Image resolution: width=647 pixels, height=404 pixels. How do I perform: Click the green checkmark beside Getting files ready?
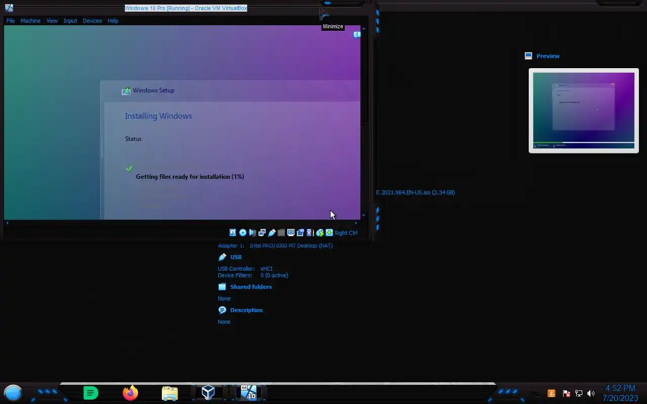click(129, 168)
